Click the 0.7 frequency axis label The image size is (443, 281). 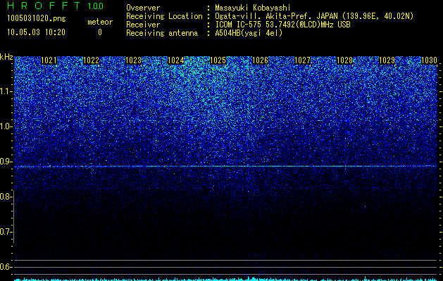tap(6, 232)
